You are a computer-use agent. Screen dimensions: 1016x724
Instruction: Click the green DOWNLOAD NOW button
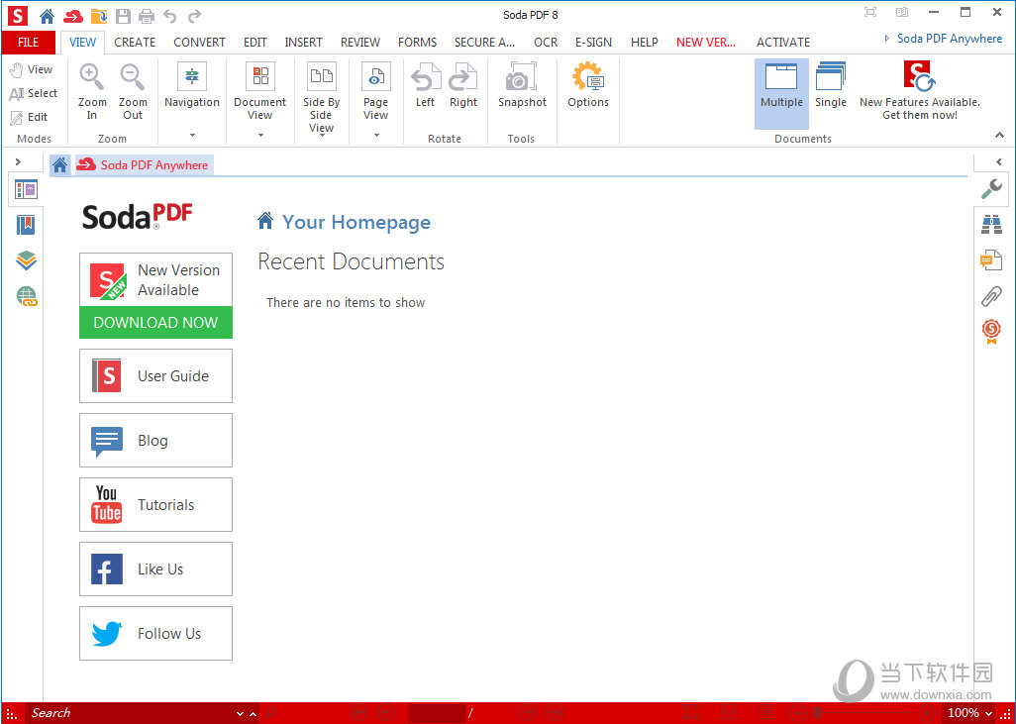(155, 322)
